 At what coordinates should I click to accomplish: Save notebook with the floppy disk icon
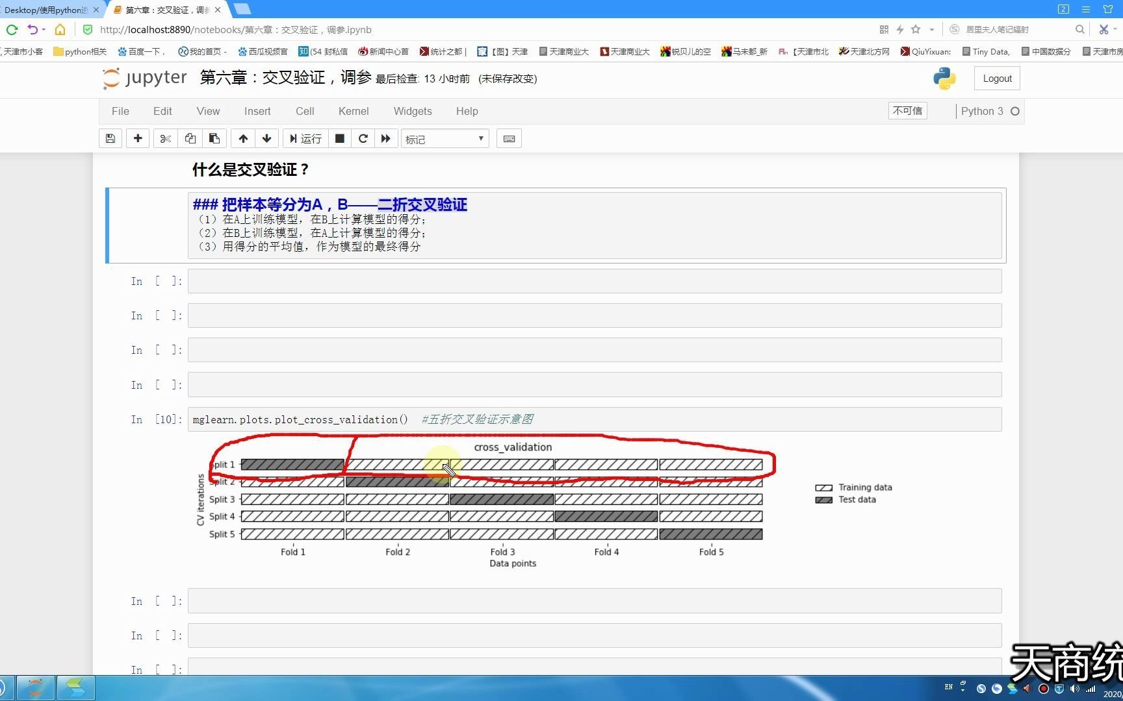point(110,138)
